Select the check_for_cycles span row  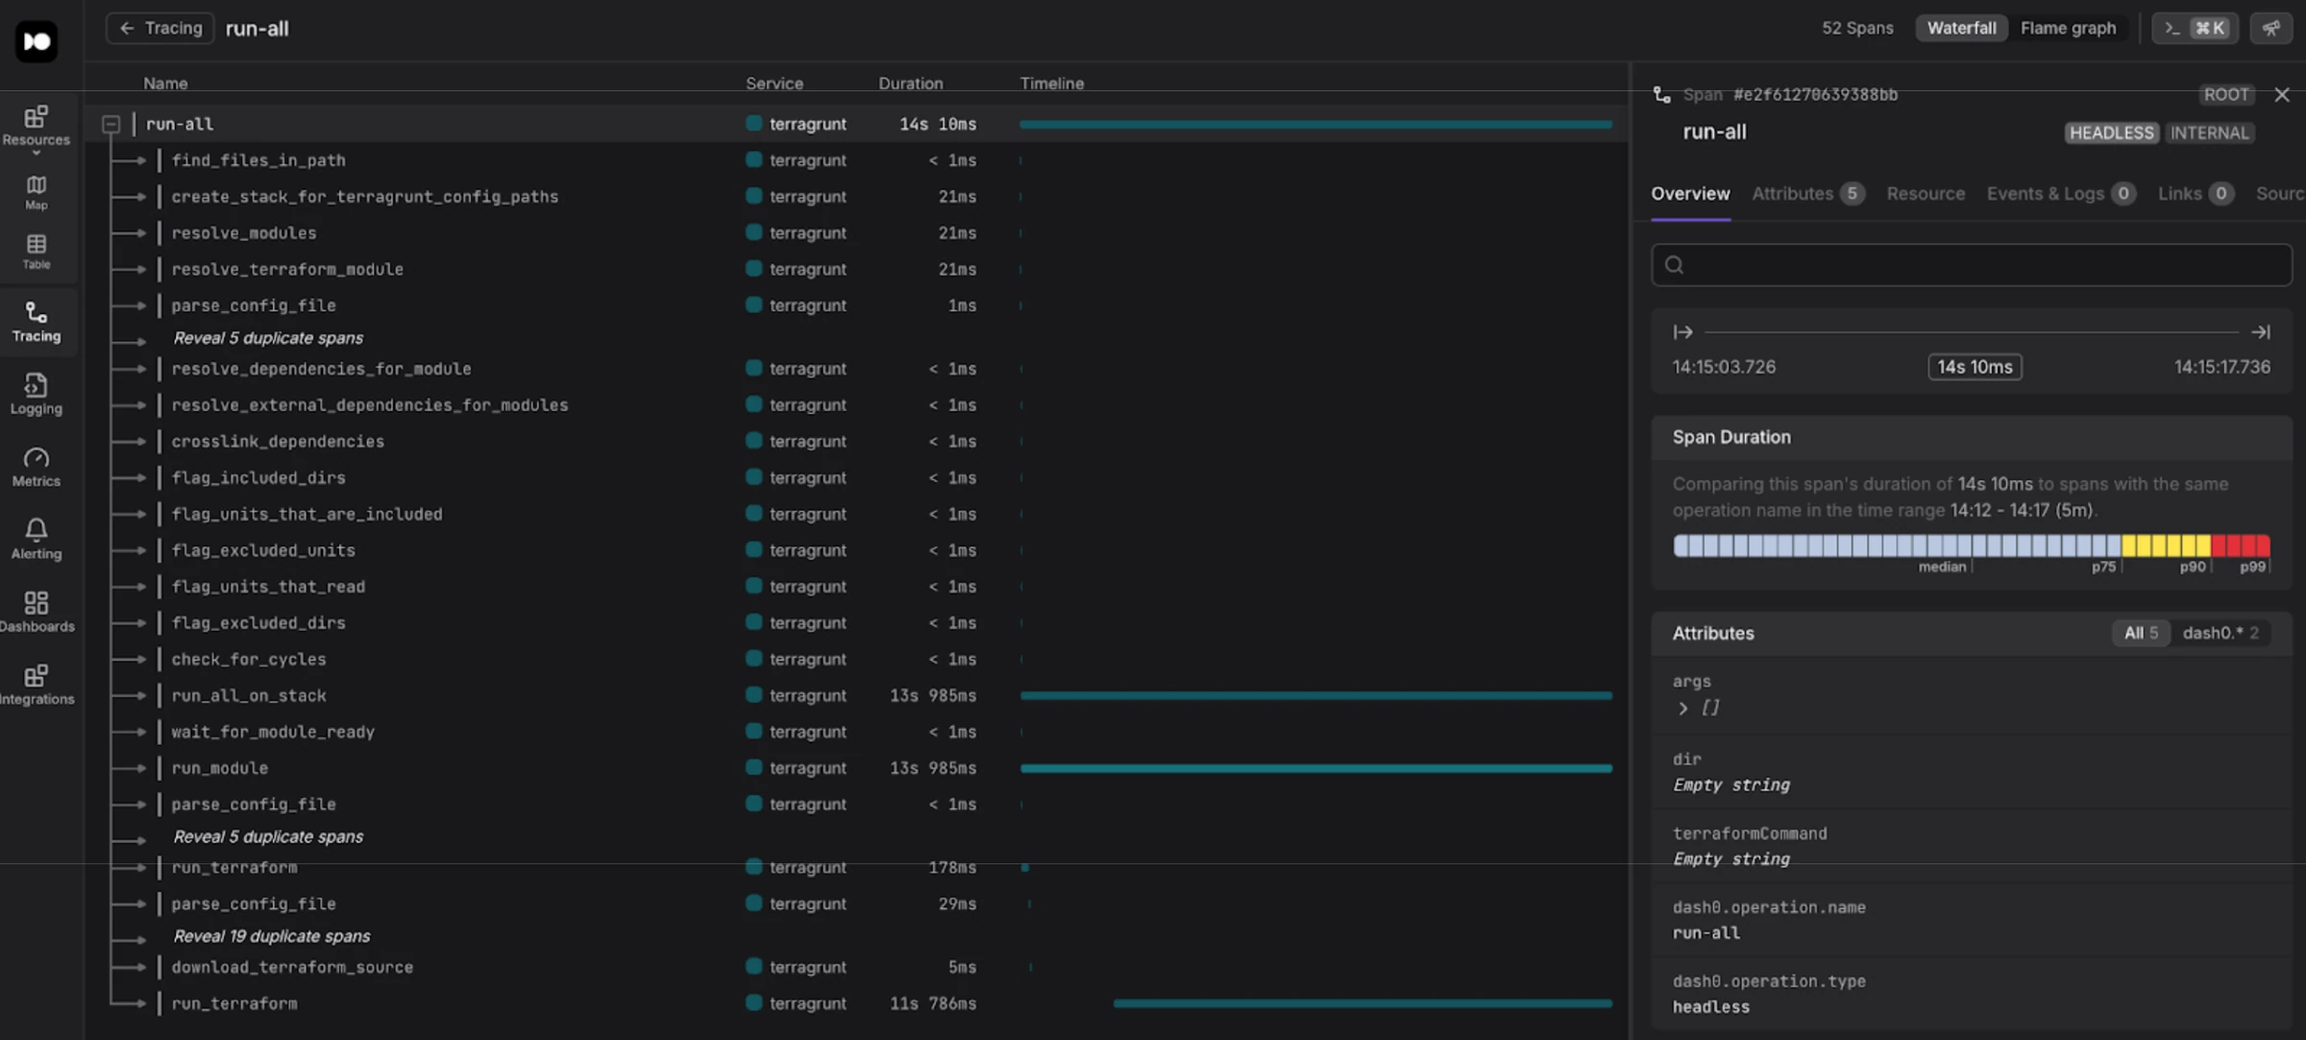tap(857, 659)
